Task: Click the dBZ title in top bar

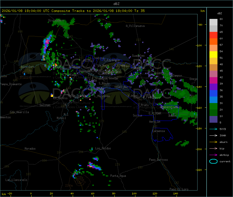Action: (x=116, y=4)
